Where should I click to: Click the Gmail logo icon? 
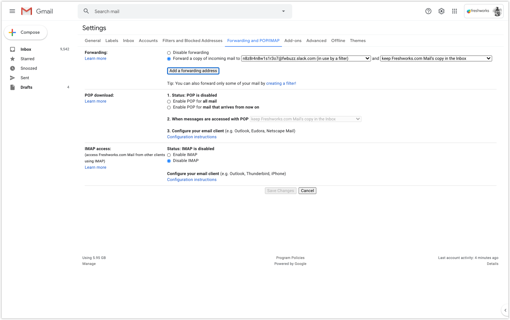[27, 11]
